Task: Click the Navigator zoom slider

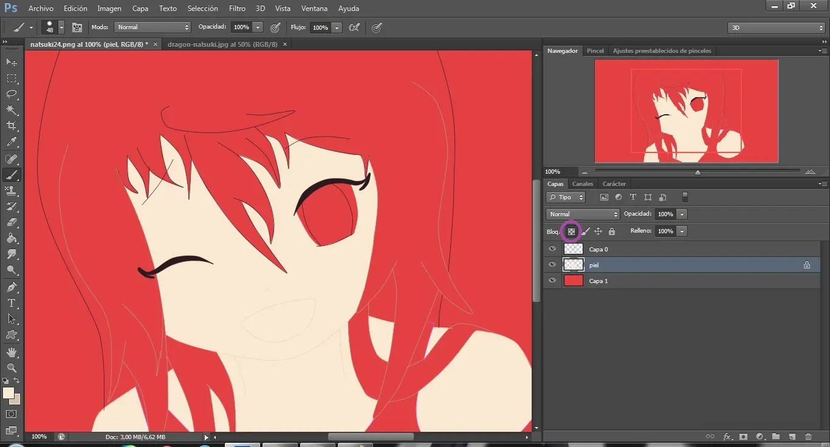Action: (x=698, y=172)
